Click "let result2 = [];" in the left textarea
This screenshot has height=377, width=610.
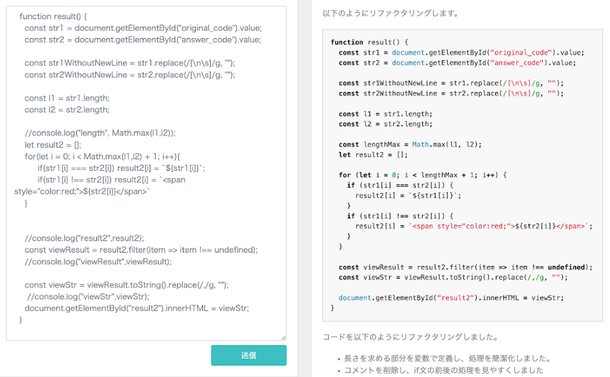tap(53, 145)
